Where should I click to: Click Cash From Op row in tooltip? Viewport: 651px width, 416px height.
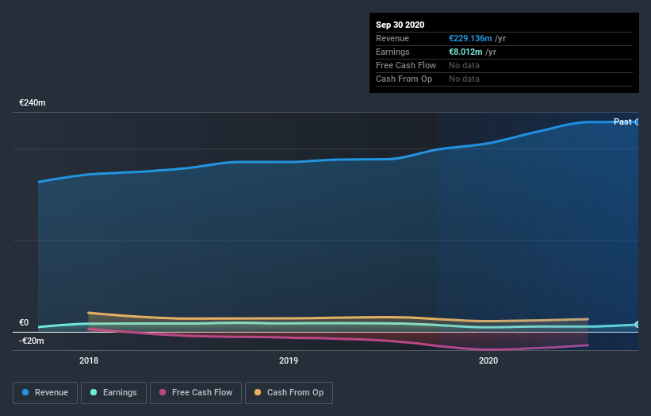pyautogui.click(x=504, y=79)
